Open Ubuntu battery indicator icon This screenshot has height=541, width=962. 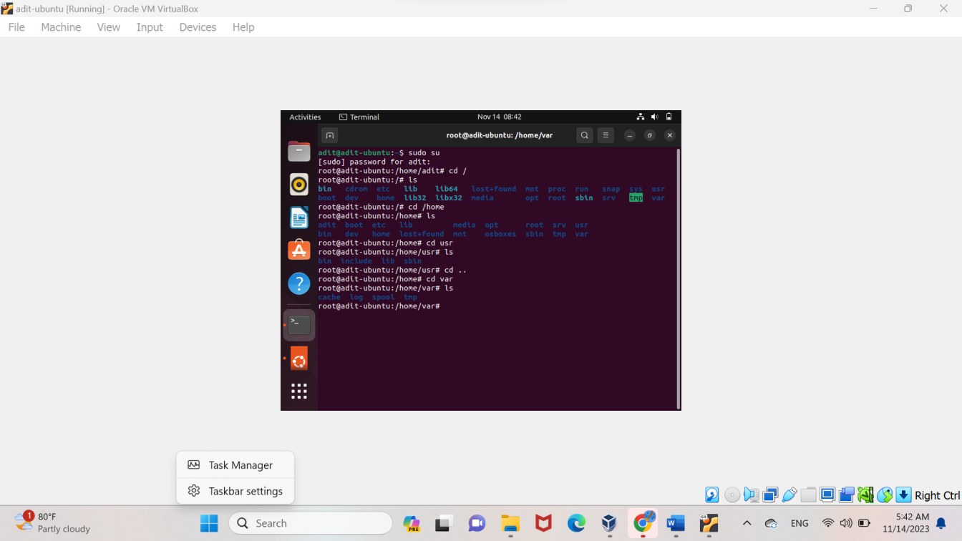click(x=669, y=117)
